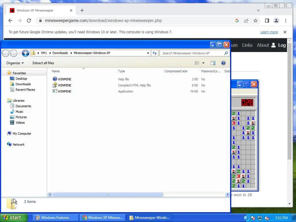Click the Action Center flag tray icon
This screenshot has width=296, height=222.
pyautogui.click(x=253, y=218)
